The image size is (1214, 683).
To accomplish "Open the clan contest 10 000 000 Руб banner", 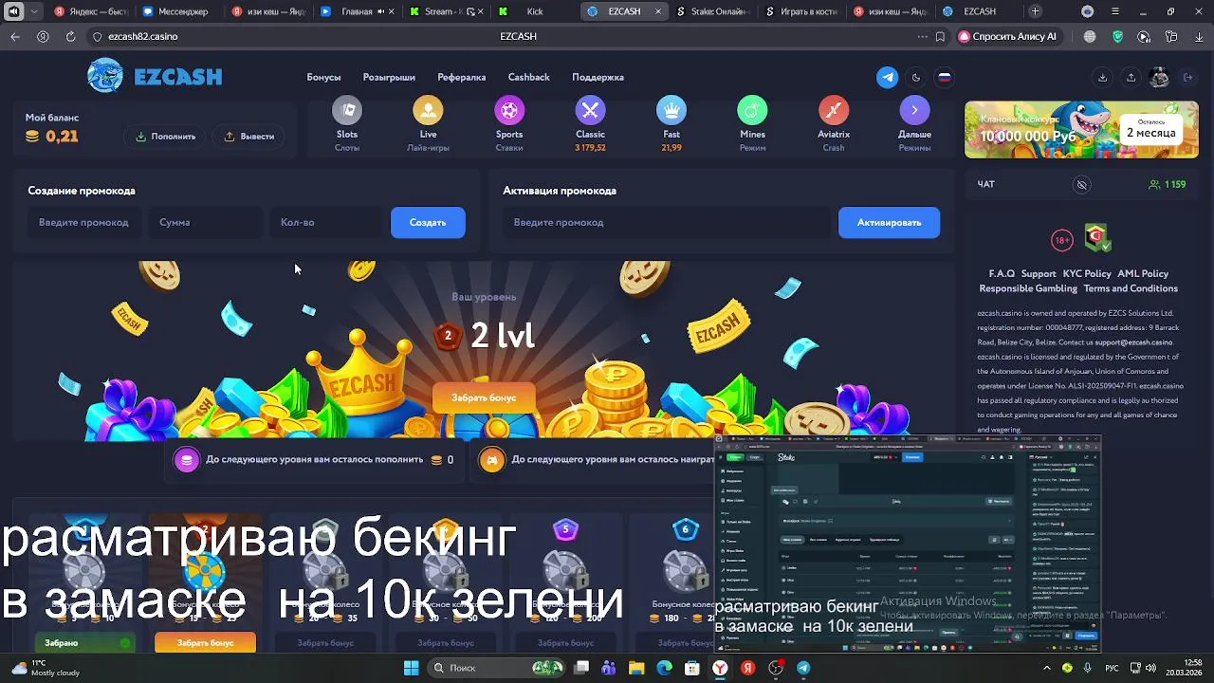I will coord(1081,130).
